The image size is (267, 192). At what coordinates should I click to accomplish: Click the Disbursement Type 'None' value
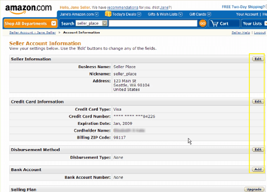(x=118, y=157)
